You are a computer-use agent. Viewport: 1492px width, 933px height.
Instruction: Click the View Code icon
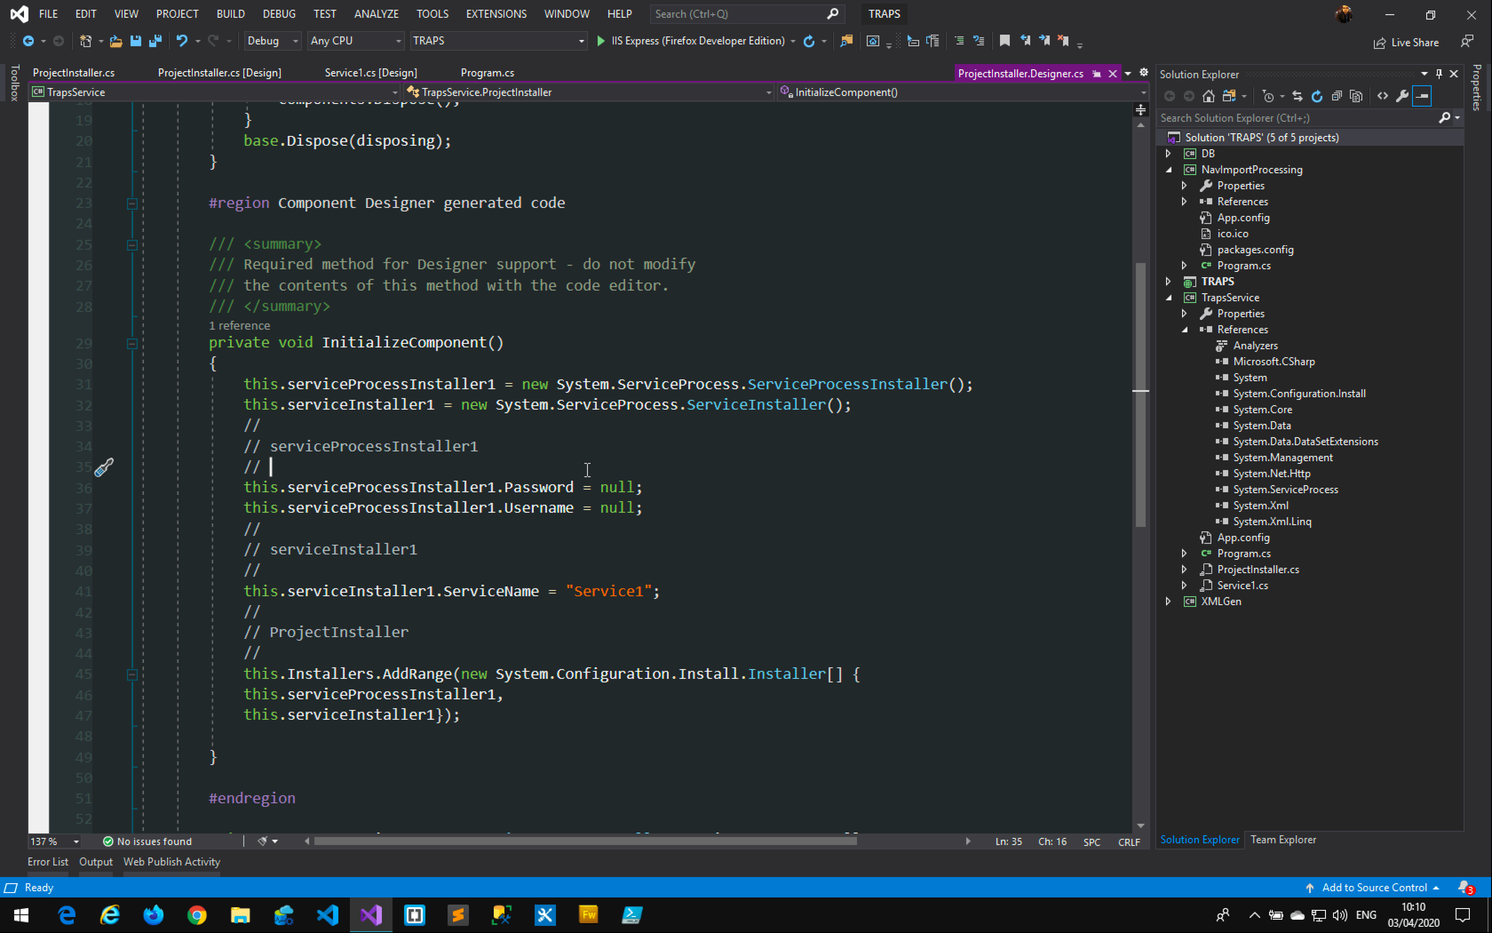(1383, 96)
